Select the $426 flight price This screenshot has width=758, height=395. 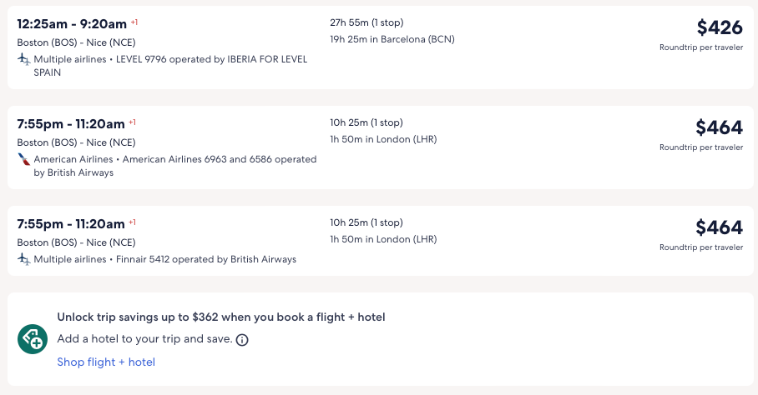point(719,27)
